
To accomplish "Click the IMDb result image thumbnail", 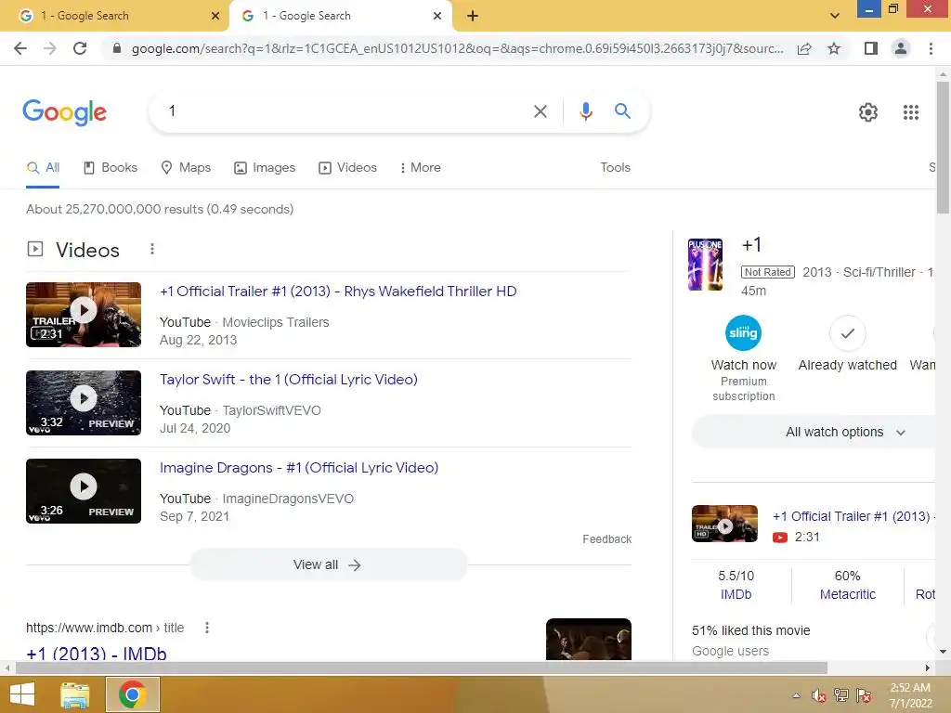I will [x=588, y=639].
